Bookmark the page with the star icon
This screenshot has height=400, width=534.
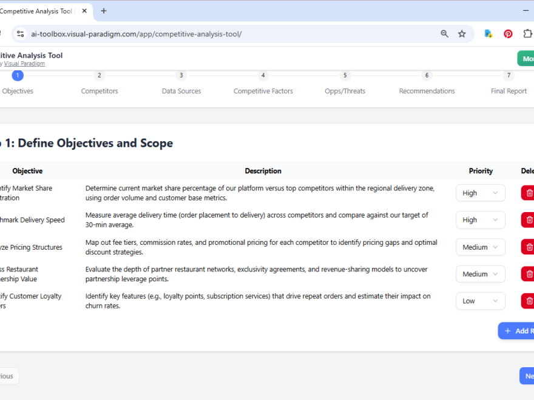(462, 33)
